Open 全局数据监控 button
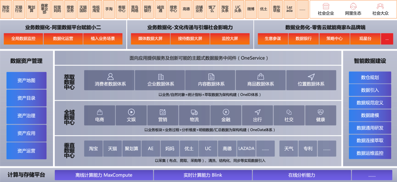This screenshot has height=182, width=397. [24, 39]
